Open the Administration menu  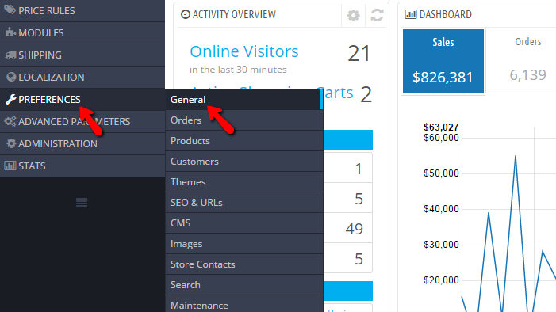coord(82,144)
